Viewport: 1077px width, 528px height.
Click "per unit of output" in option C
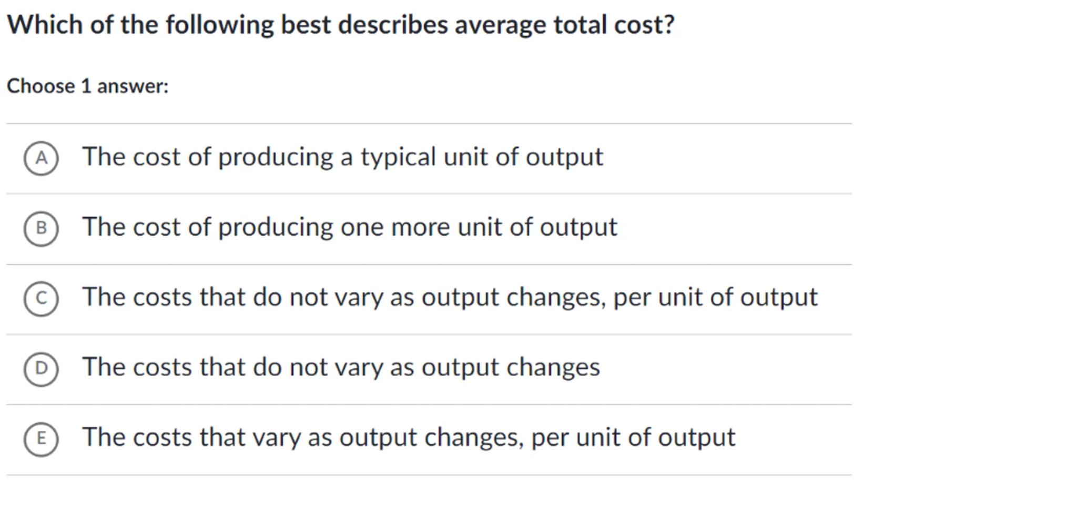[715, 297]
